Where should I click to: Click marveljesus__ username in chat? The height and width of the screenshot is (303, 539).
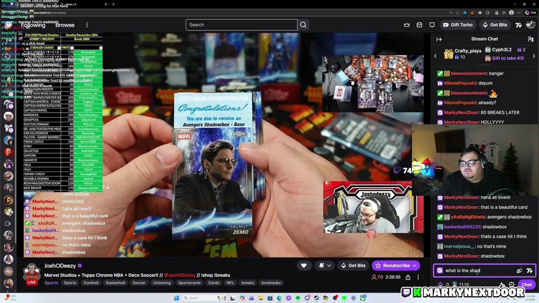pyautogui.click(x=459, y=246)
